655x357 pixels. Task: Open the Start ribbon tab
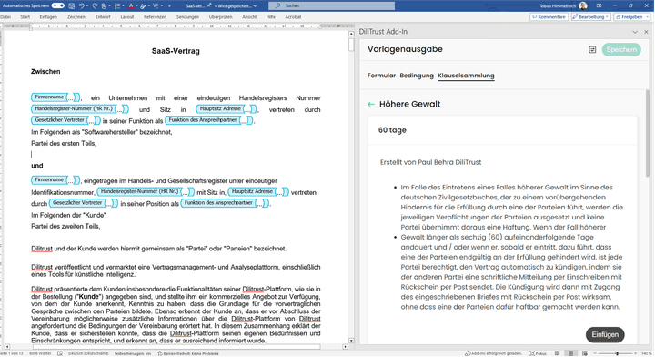point(25,17)
